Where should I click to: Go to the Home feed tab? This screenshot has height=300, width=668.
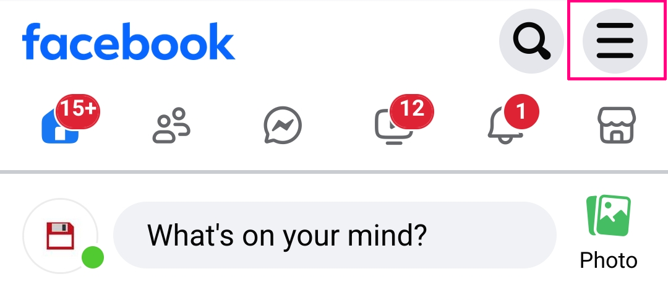click(x=61, y=126)
